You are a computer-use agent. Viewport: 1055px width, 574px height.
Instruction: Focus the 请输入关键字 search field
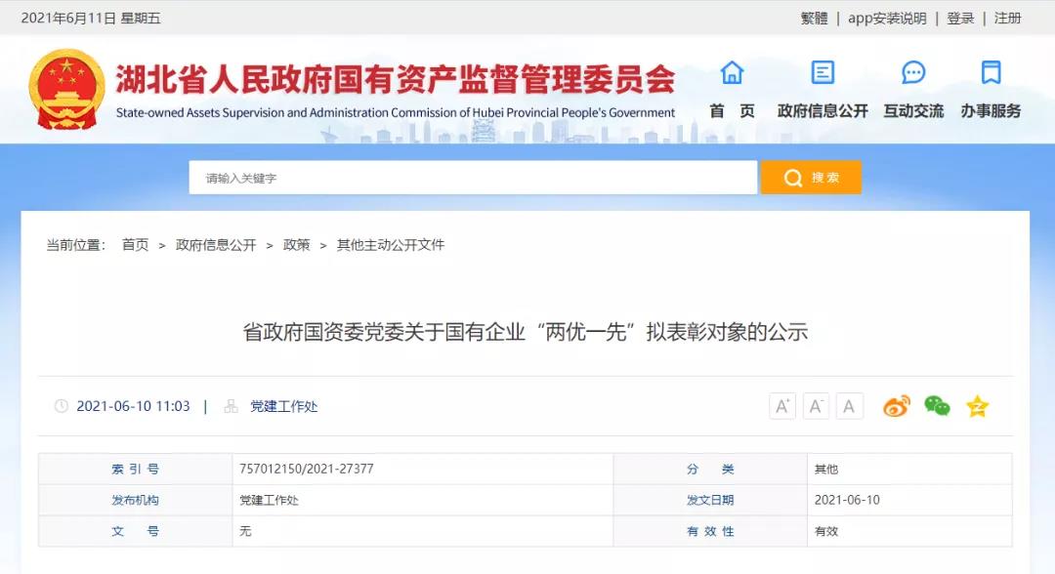(x=473, y=178)
